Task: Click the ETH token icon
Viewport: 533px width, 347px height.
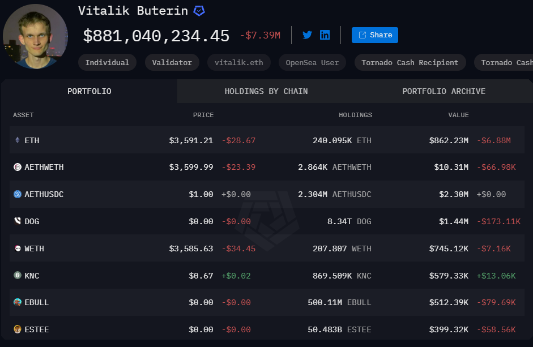Action: 15,140
